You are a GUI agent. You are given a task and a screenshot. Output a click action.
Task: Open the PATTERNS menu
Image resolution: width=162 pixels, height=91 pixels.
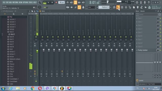(x=15, y=2)
